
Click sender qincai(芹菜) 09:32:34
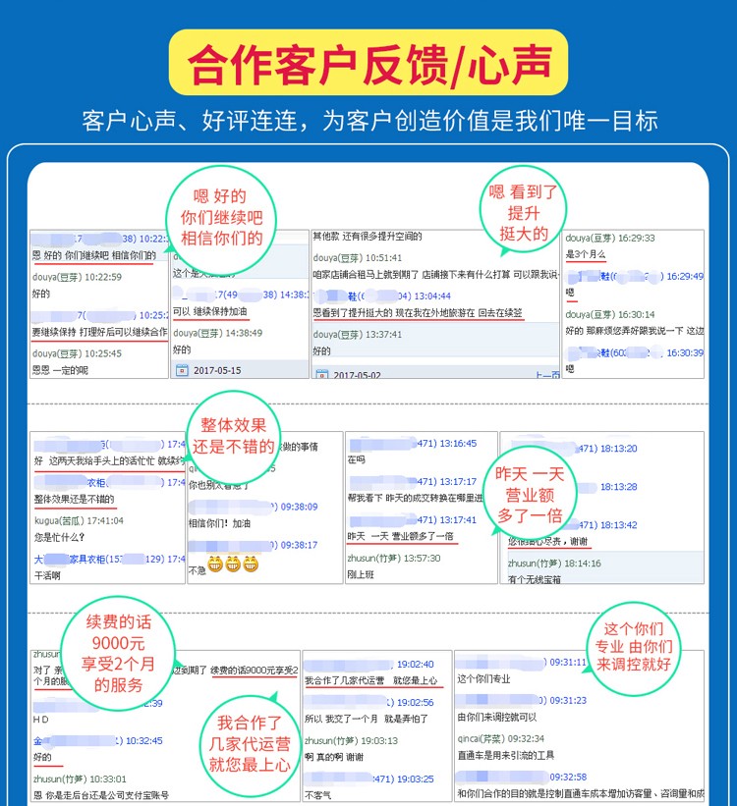click(x=501, y=738)
